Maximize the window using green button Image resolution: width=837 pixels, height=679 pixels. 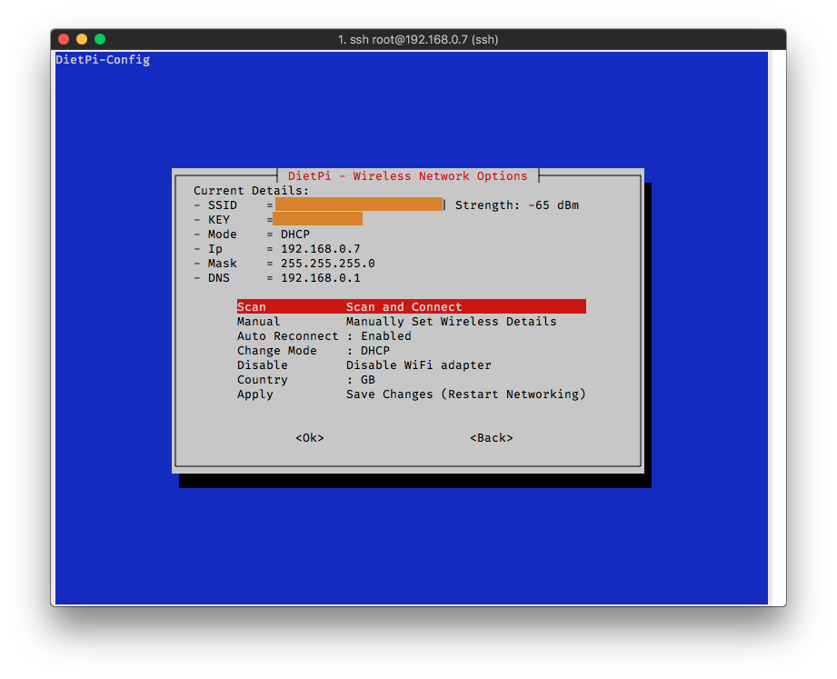tap(100, 39)
